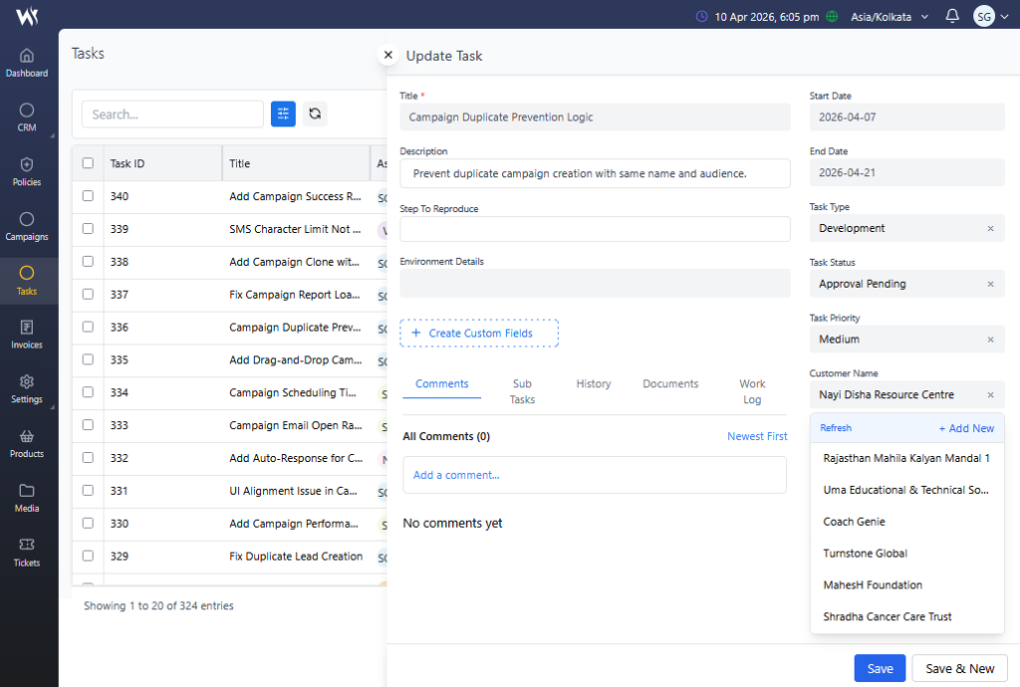Toggle the select-all checkbox in table header
Screen dimensions: 1020x687
[x=88, y=163]
